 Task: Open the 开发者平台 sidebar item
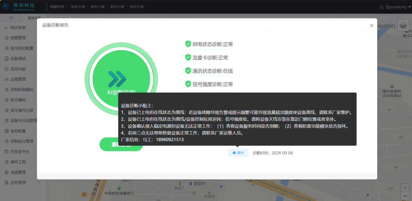pos(20,152)
